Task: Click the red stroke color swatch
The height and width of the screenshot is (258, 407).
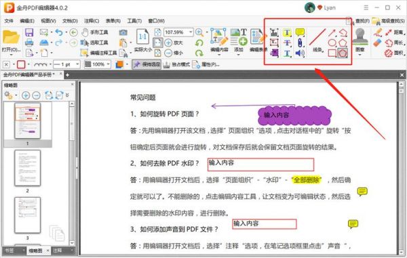Action: [21, 64]
